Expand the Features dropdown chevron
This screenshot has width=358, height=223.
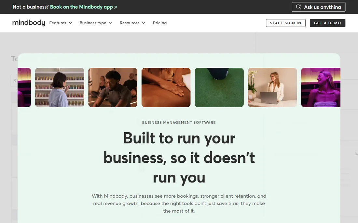(x=70, y=23)
